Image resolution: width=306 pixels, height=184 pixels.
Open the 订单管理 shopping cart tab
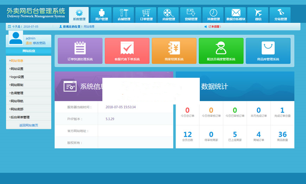[146, 14]
